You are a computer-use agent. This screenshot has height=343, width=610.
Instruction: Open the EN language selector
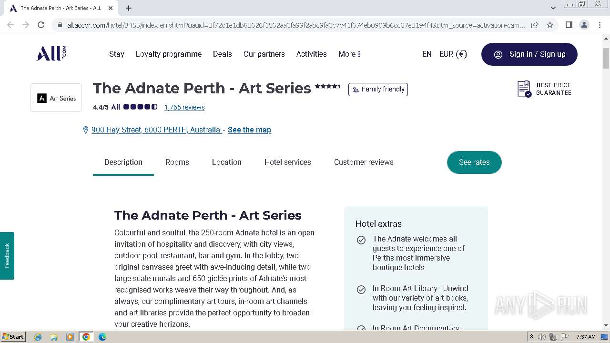coord(427,54)
